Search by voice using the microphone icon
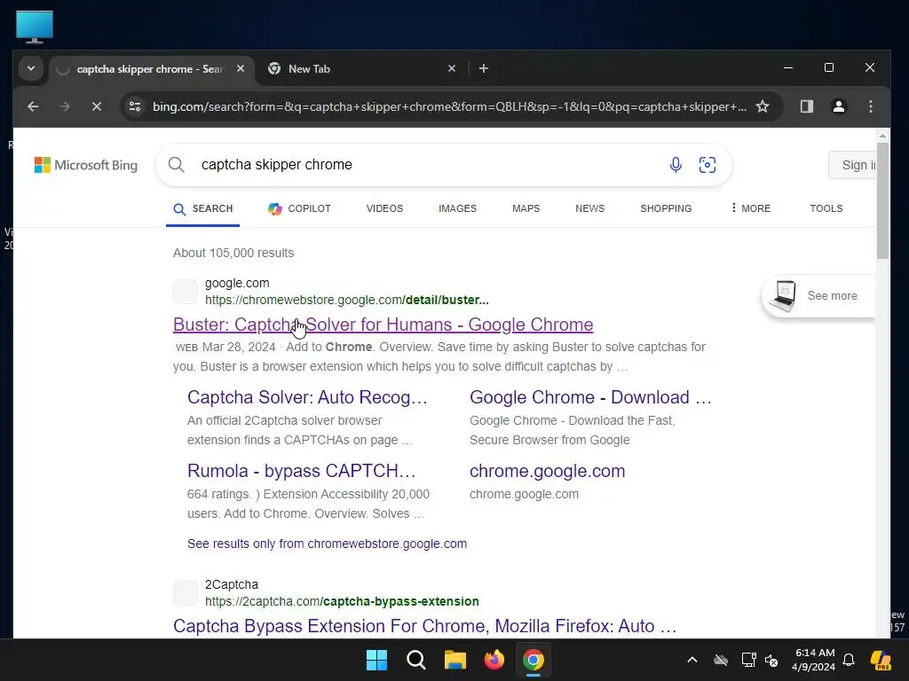Viewport: 909px width, 681px height. point(676,165)
